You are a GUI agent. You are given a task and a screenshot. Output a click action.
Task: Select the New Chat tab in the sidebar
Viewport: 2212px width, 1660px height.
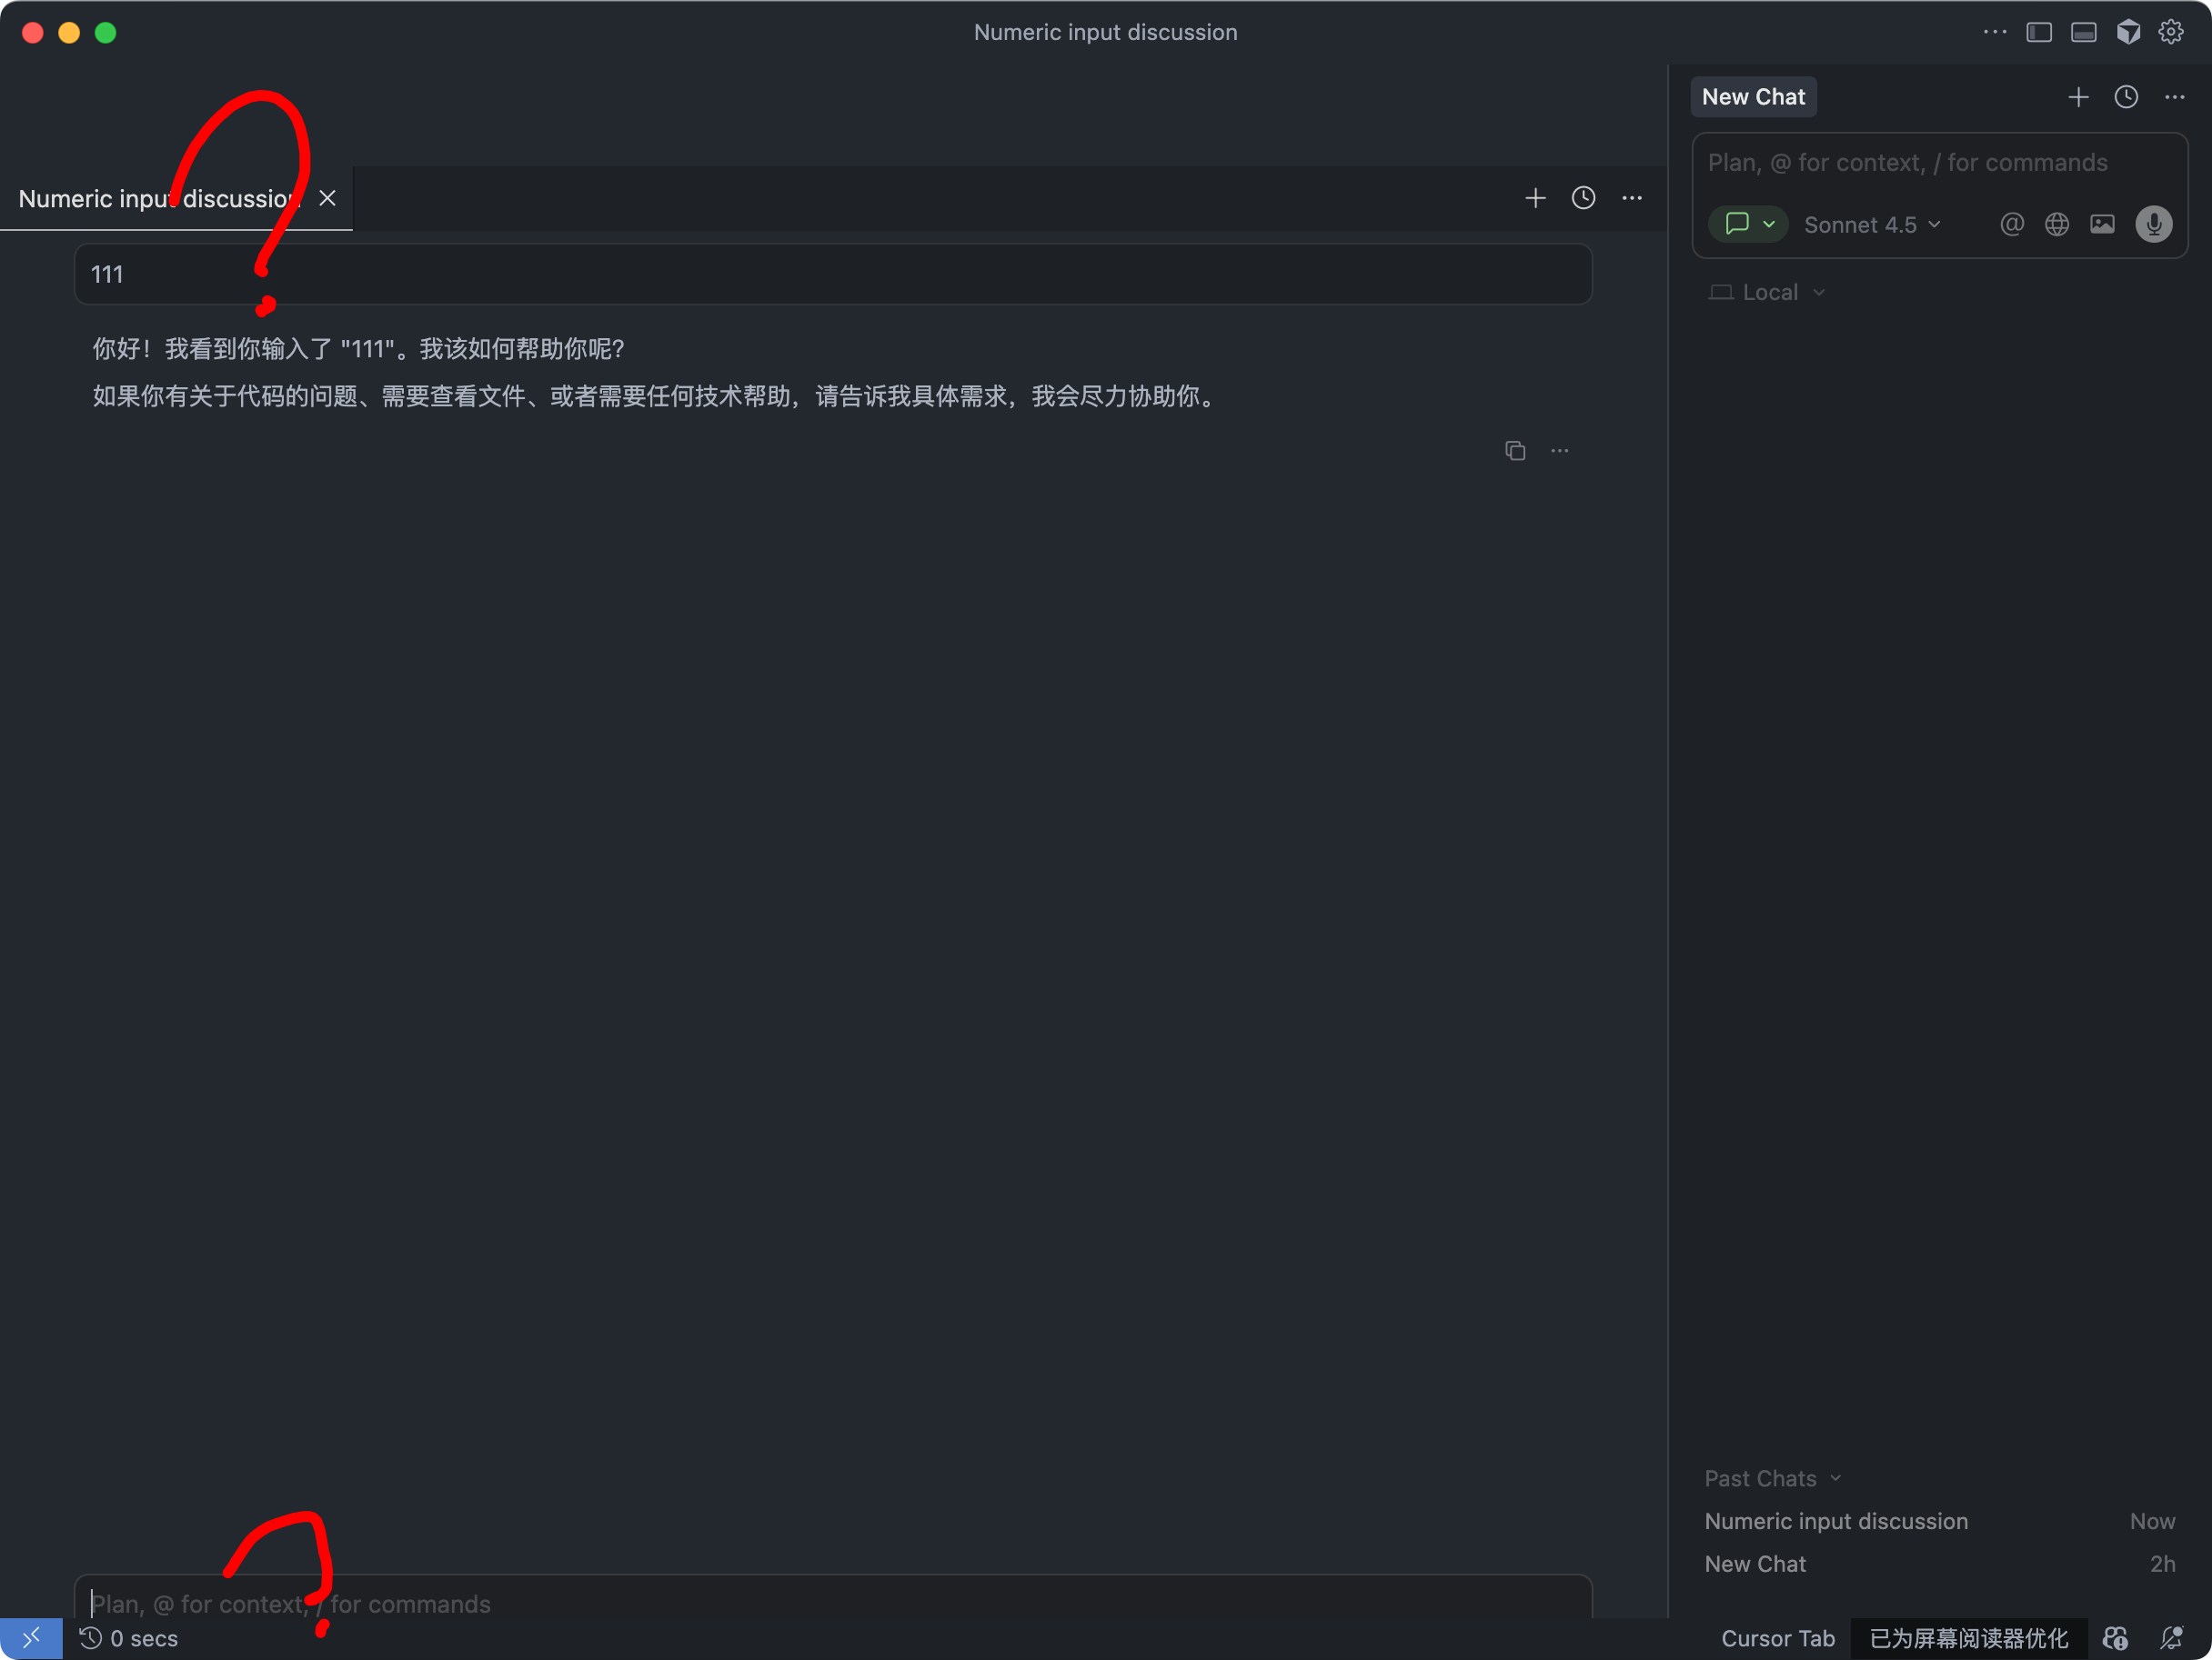tap(1752, 97)
